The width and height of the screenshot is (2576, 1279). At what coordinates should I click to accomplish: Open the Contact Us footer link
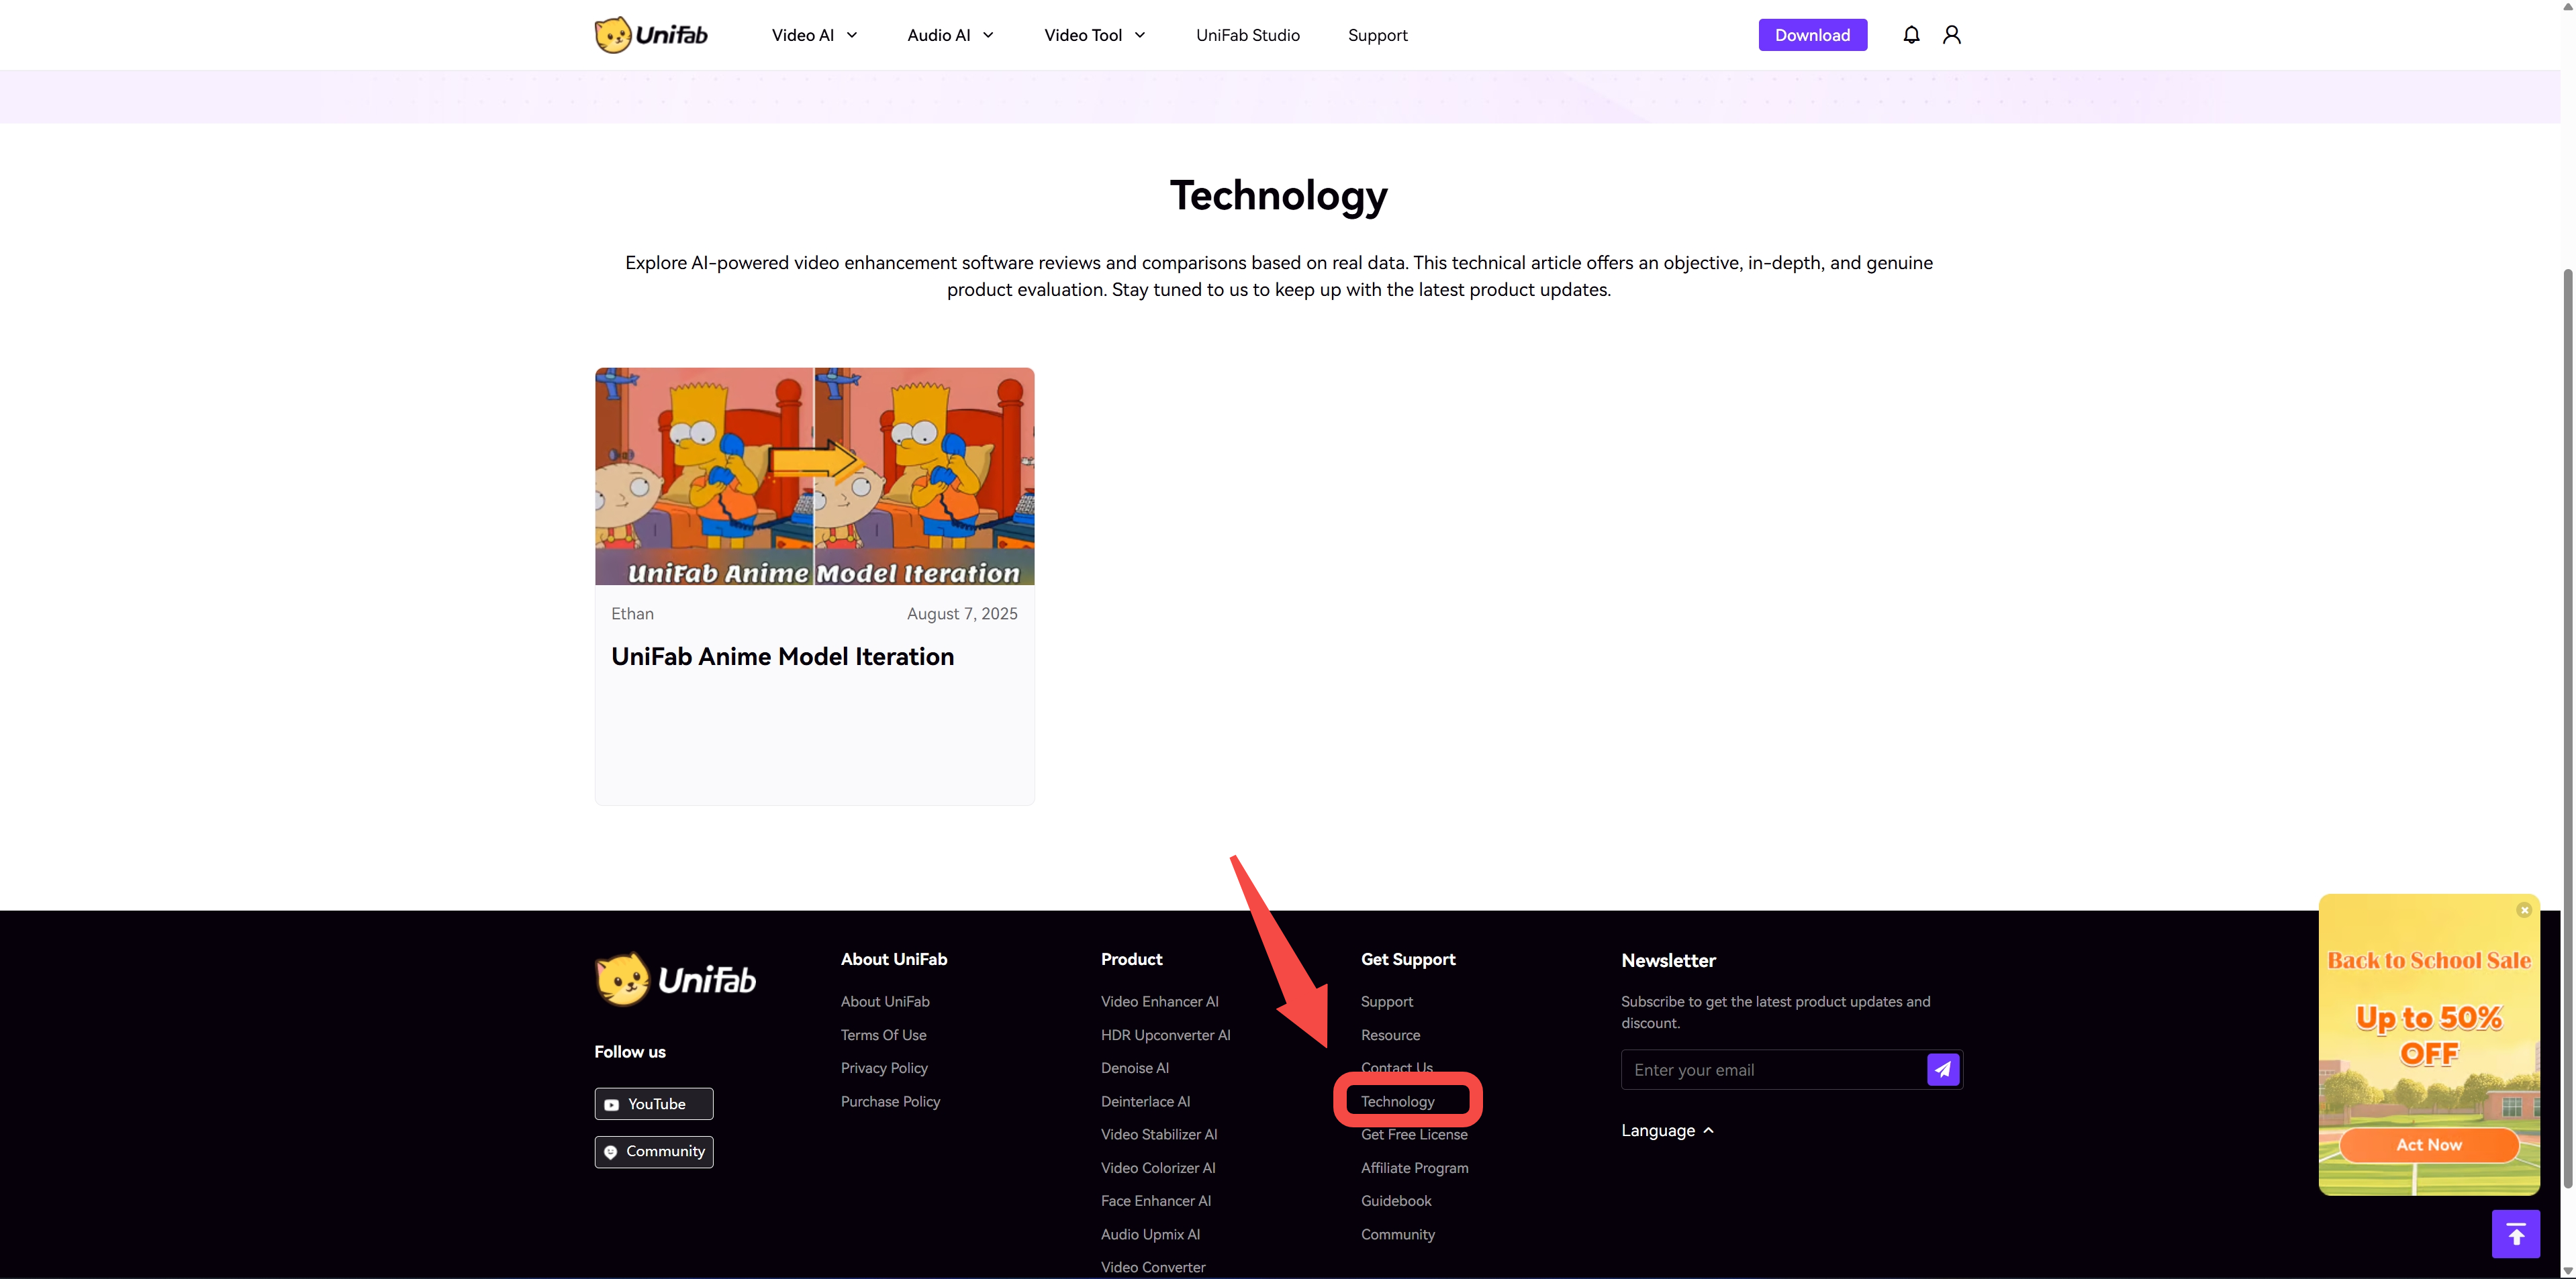click(x=1396, y=1067)
